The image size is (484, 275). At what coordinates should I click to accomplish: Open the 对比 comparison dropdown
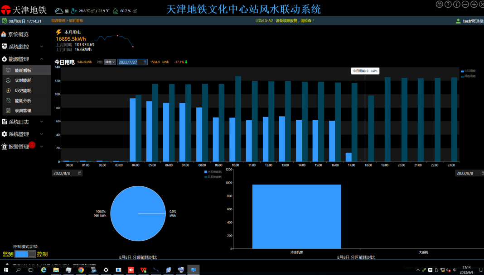pyautogui.click(x=110, y=62)
